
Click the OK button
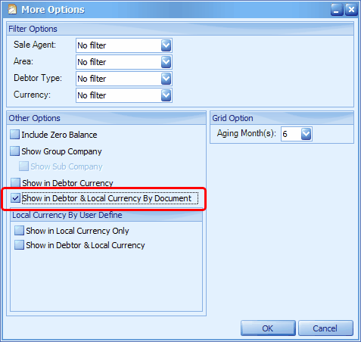click(268, 328)
